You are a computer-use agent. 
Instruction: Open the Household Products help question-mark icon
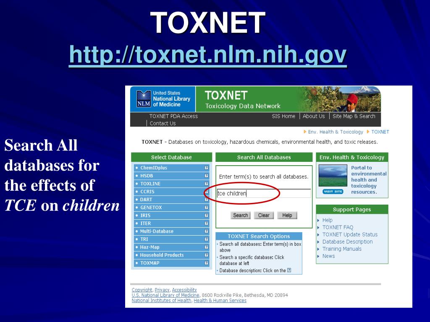coord(206,255)
